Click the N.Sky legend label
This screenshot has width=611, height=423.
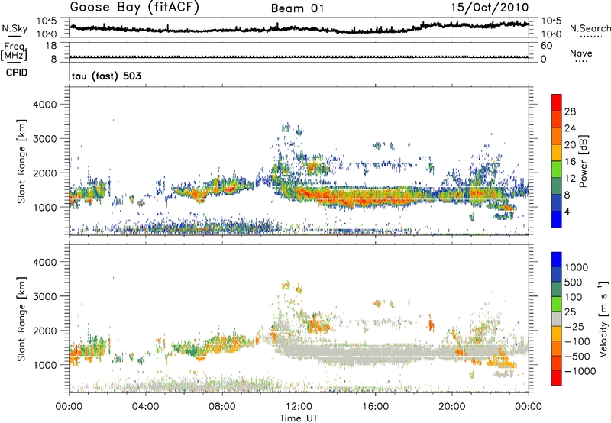15,28
